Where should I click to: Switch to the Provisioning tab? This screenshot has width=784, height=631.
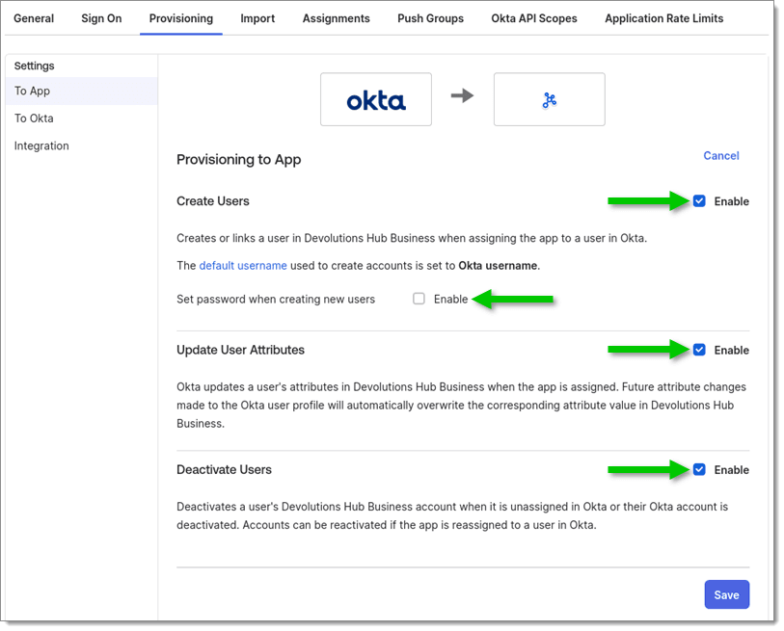[180, 18]
